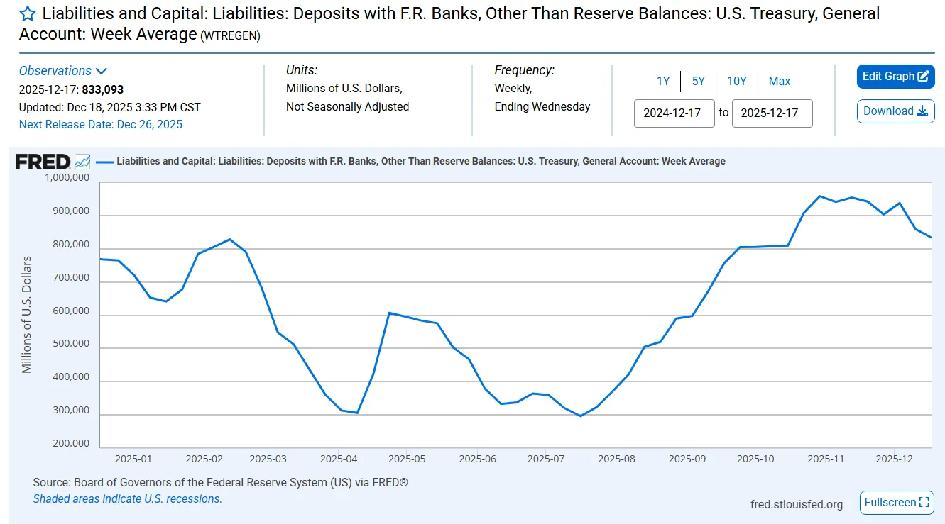Click the blue legend line swatch
Image resolution: width=945 pixels, height=524 pixels.
(104, 162)
